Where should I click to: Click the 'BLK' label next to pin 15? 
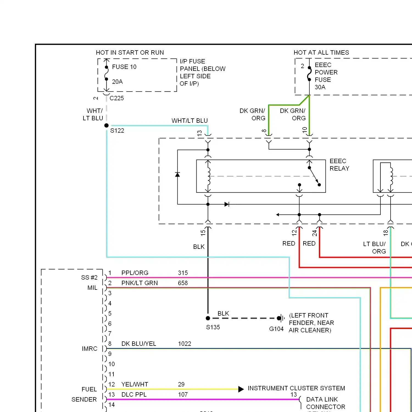pyautogui.click(x=199, y=247)
